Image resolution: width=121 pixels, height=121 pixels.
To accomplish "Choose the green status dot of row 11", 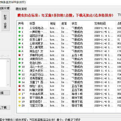I will click(x=19, y=71).
